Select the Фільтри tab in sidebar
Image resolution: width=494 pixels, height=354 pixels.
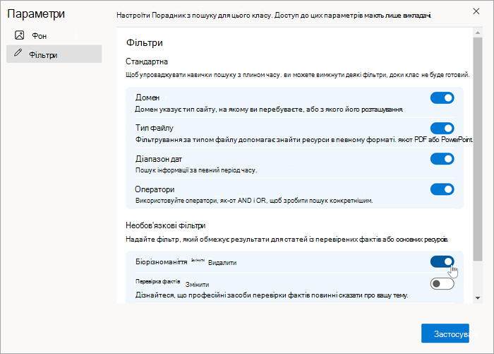[54, 54]
